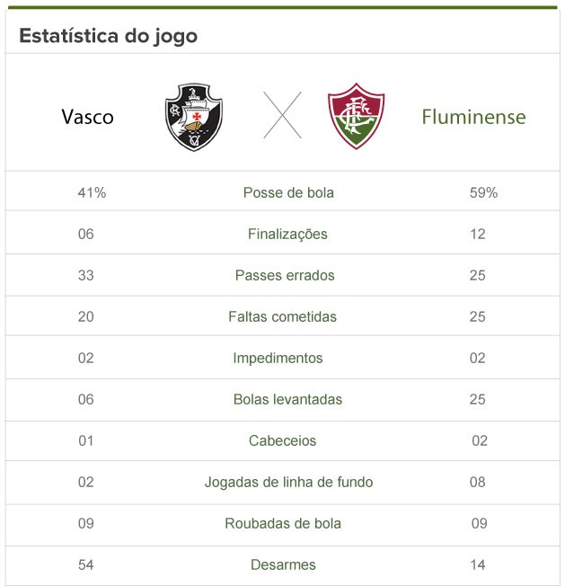Click the Bolas levantadas label
Screen dimensions: 565x586
point(287,399)
